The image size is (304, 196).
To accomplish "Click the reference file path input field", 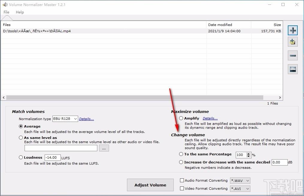I will 61,148.
